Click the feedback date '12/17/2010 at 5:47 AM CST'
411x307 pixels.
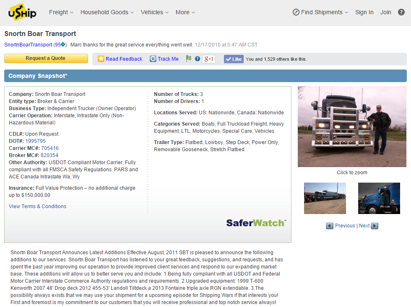tap(226, 45)
